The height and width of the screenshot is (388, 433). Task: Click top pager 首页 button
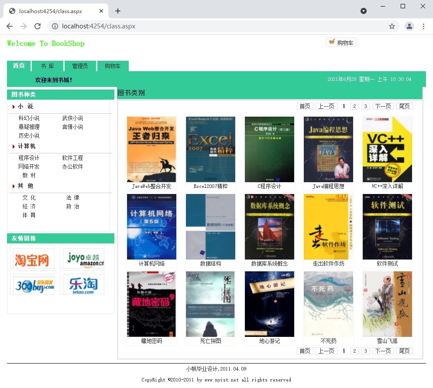[x=305, y=107]
